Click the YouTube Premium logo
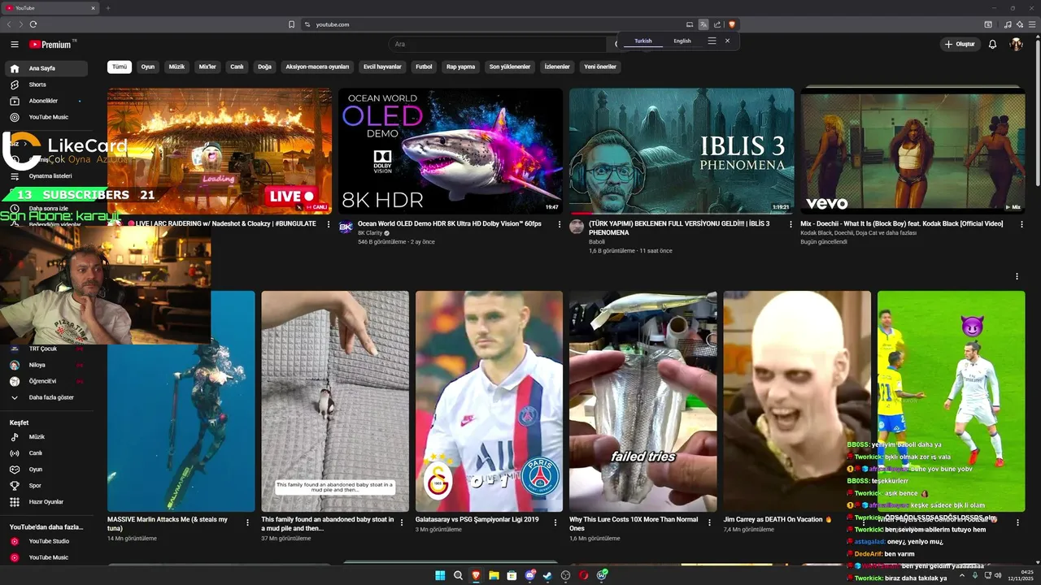1041x585 pixels. [x=52, y=45]
